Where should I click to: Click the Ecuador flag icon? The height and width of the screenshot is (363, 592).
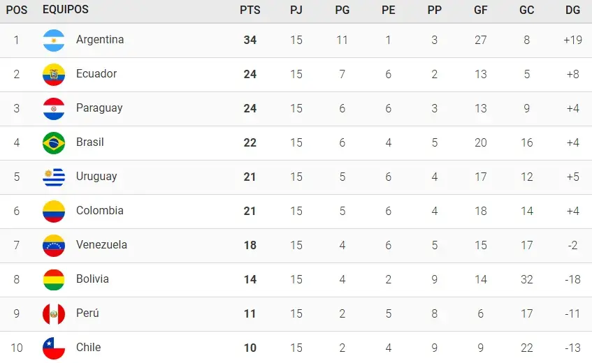click(54, 75)
